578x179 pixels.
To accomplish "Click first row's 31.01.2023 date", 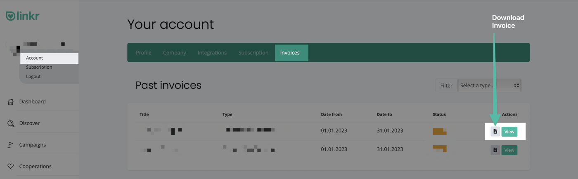I will pyautogui.click(x=390, y=131).
